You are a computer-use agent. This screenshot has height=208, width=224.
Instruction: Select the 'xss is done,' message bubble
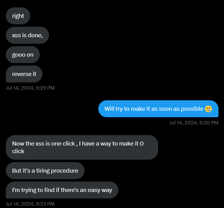click(27, 35)
